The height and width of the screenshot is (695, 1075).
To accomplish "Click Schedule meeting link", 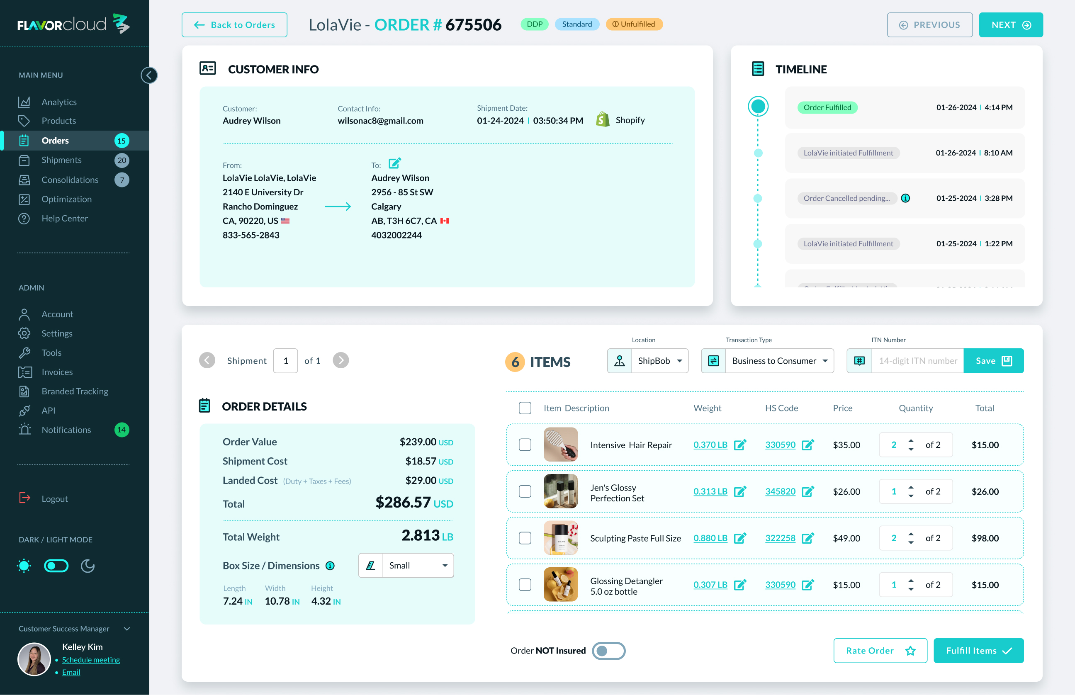I will pos(91,660).
